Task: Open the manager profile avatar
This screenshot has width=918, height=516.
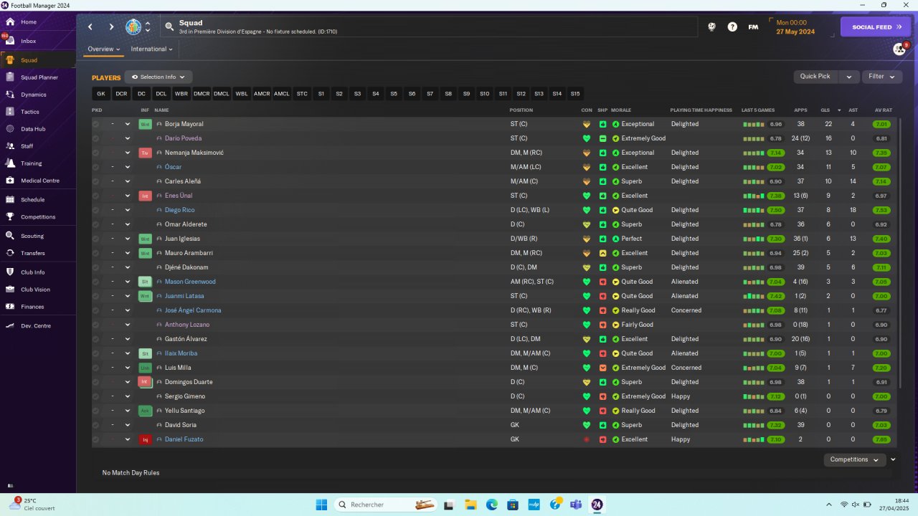Action: click(899, 49)
